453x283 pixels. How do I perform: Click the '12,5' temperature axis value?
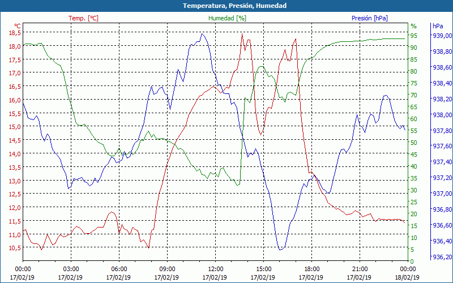point(16,194)
